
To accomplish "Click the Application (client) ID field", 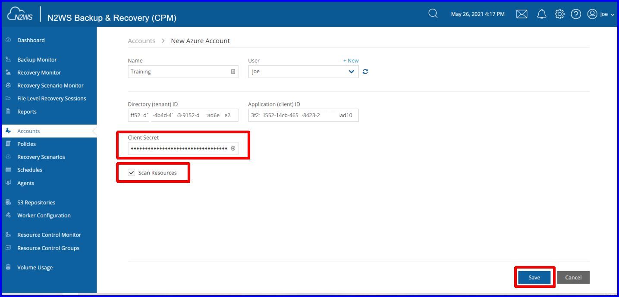I will (x=303, y=115).
